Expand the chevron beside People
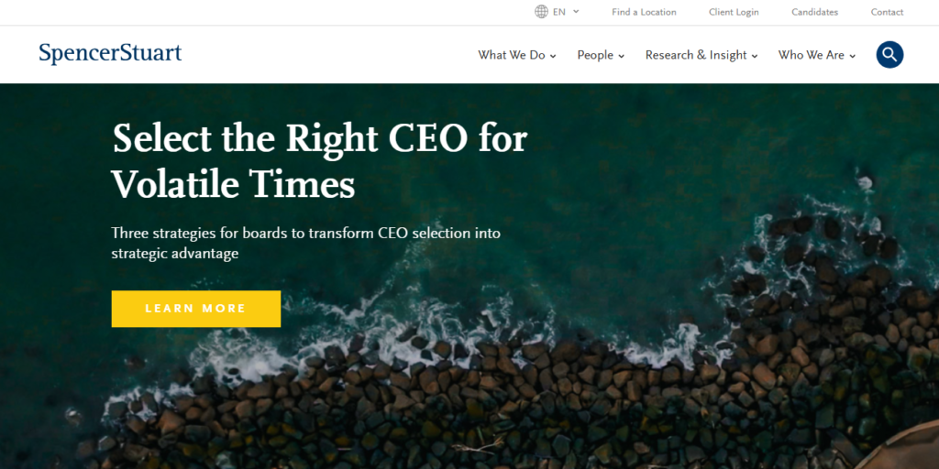This screenshot has height=469, width=939. [621, 56]
